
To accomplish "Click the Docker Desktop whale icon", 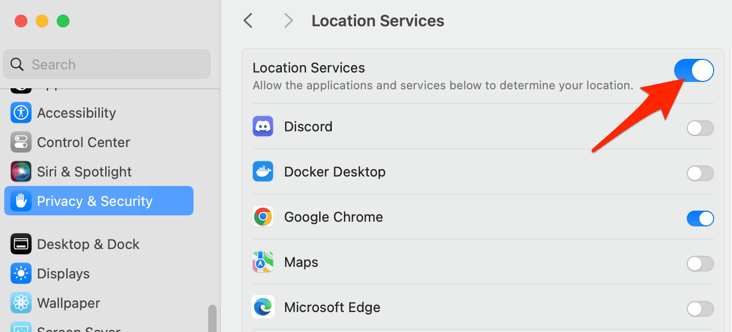I will 263,172.
